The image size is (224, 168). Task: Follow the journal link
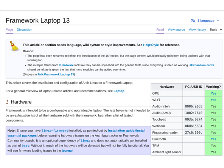[67, 151]
